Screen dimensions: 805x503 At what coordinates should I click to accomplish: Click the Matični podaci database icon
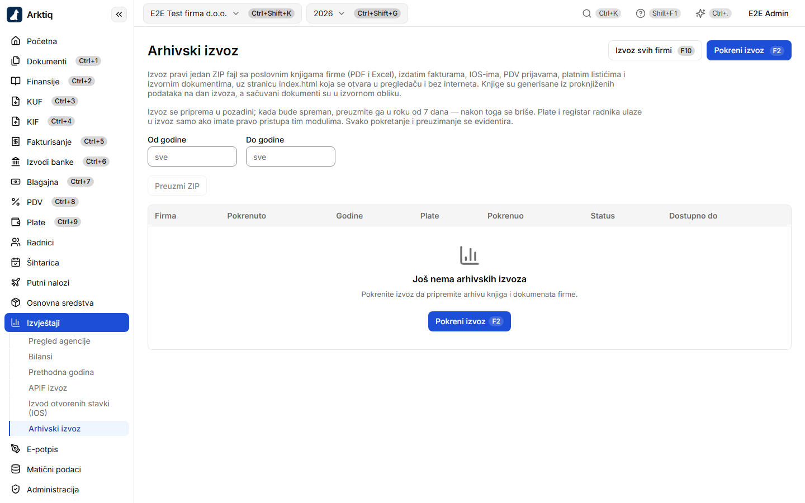tap(16, 469)
